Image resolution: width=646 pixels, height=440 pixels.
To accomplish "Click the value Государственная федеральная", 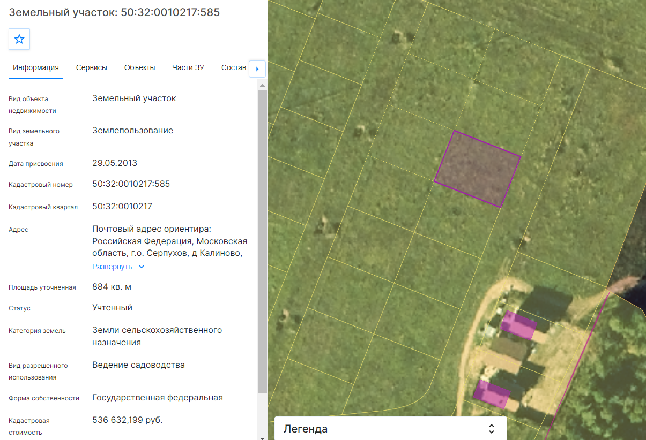I will (x=158, y=398).
